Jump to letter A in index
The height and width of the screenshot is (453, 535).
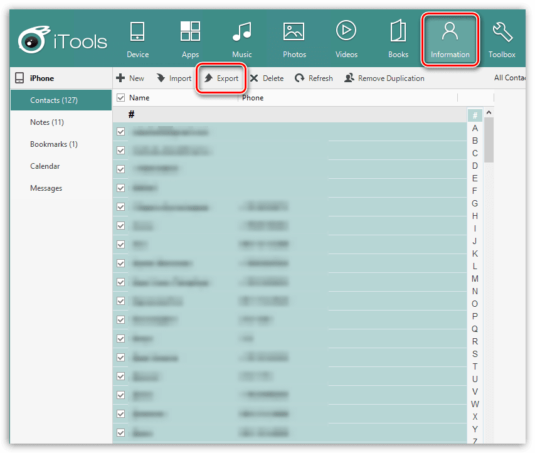(x=475, y=128)
